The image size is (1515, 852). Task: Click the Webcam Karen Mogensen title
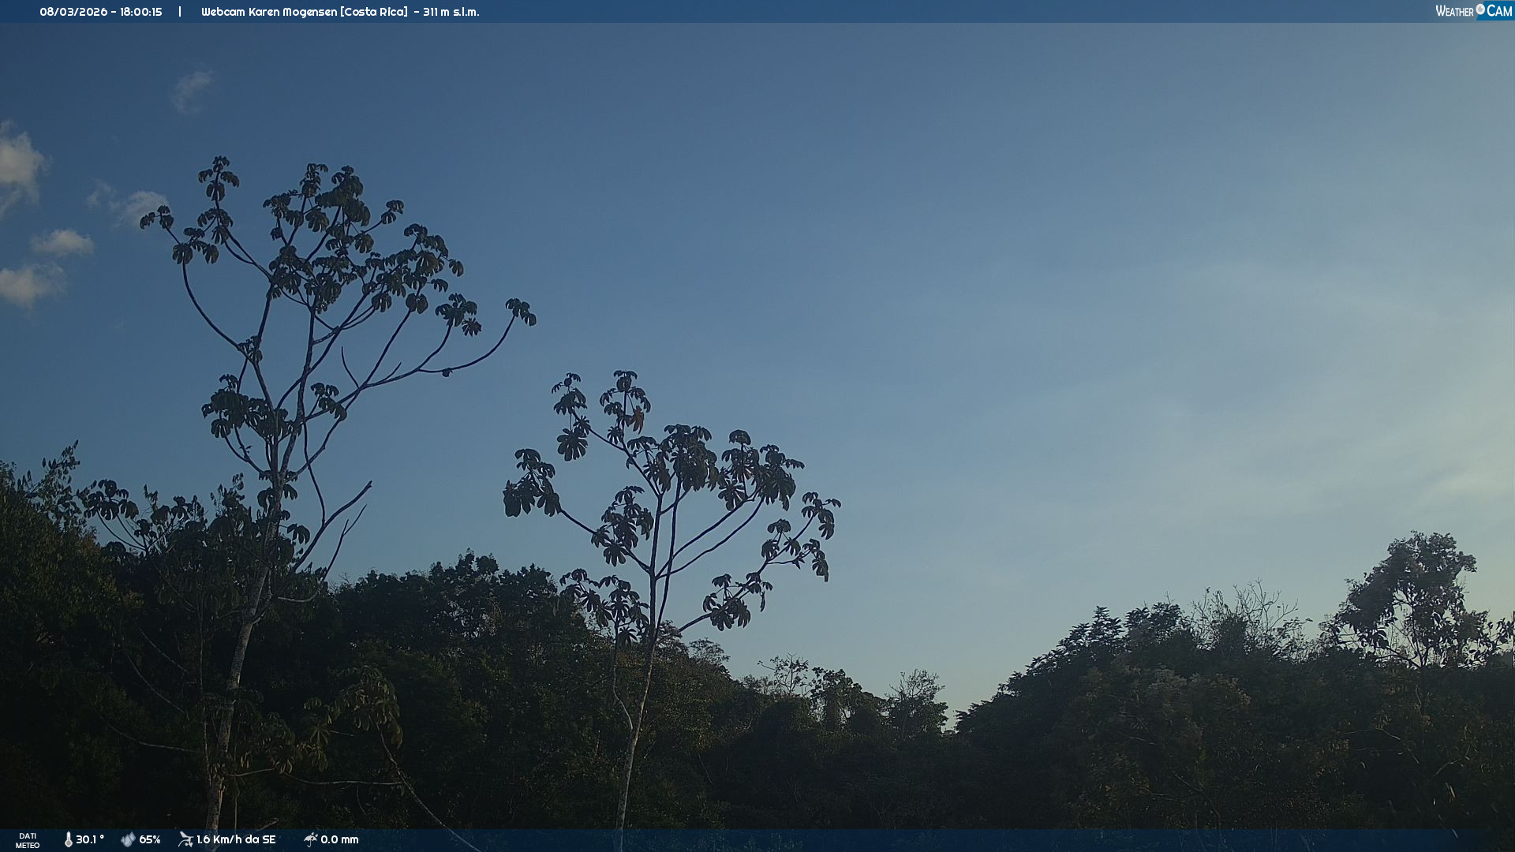point(269,12)
